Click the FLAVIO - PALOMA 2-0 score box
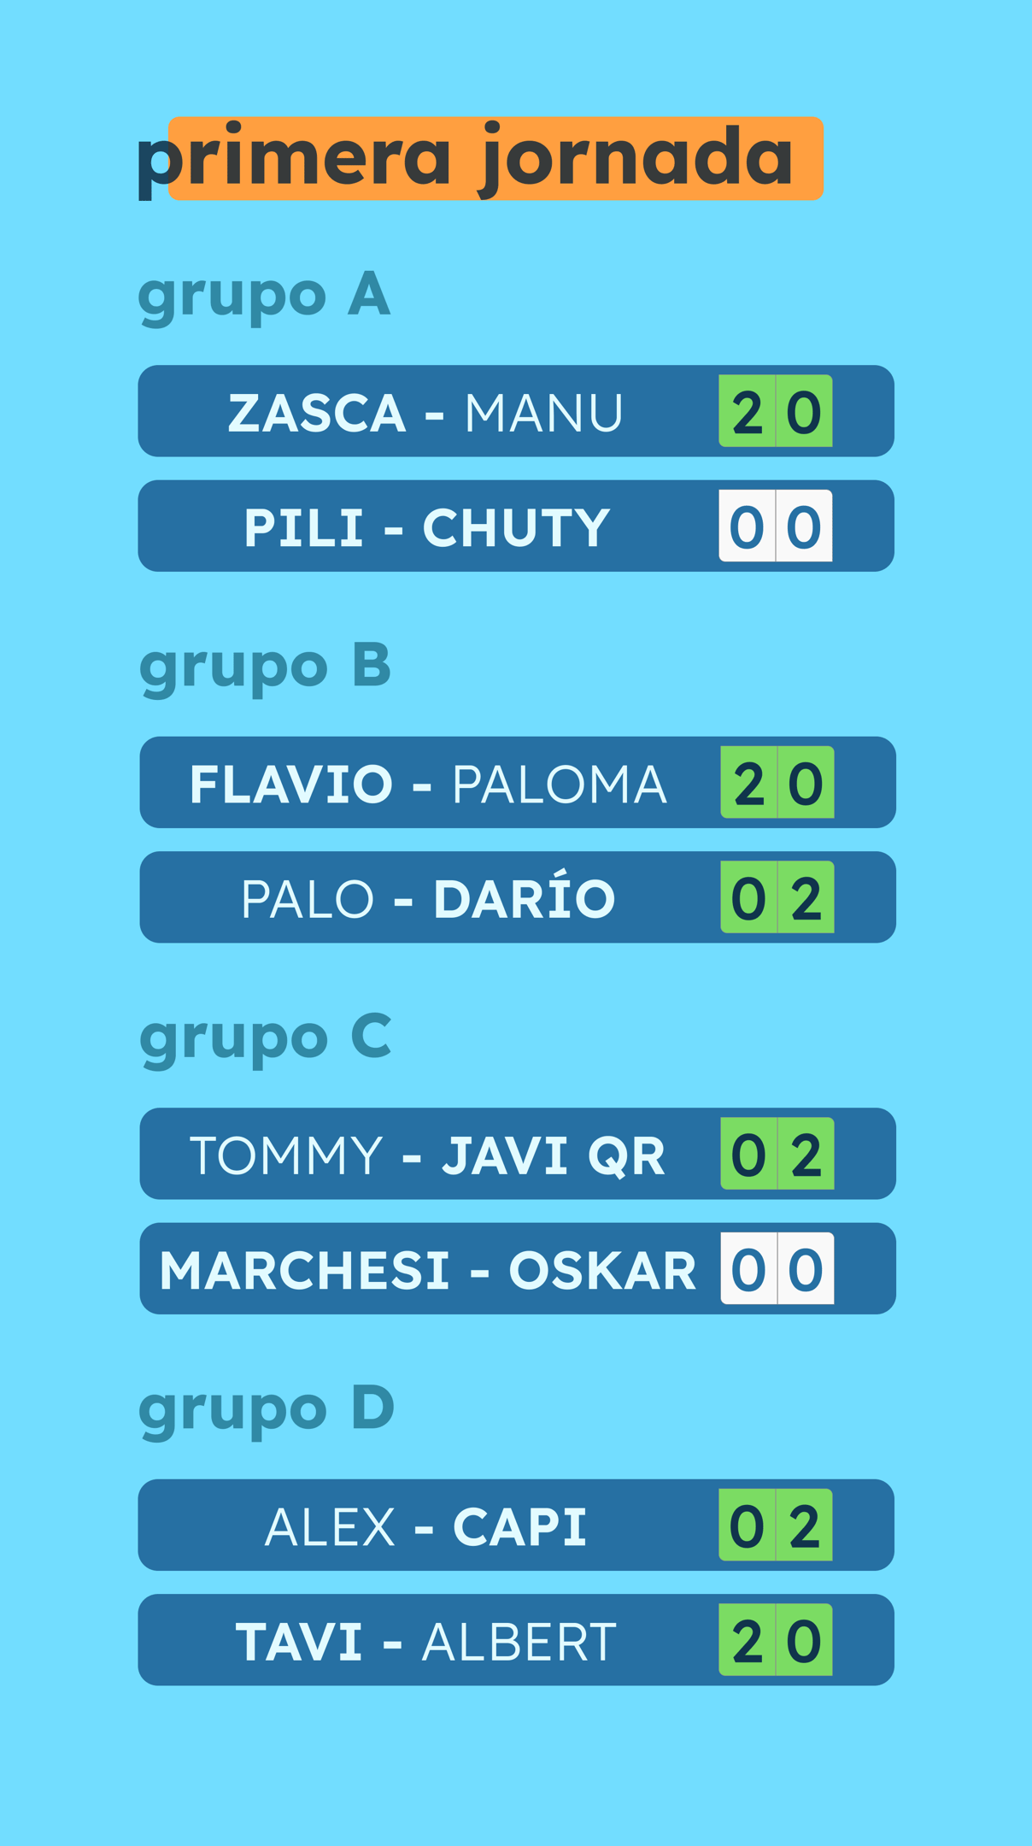This screenshot has height=1846, width=1032. [x=777, y=782]
